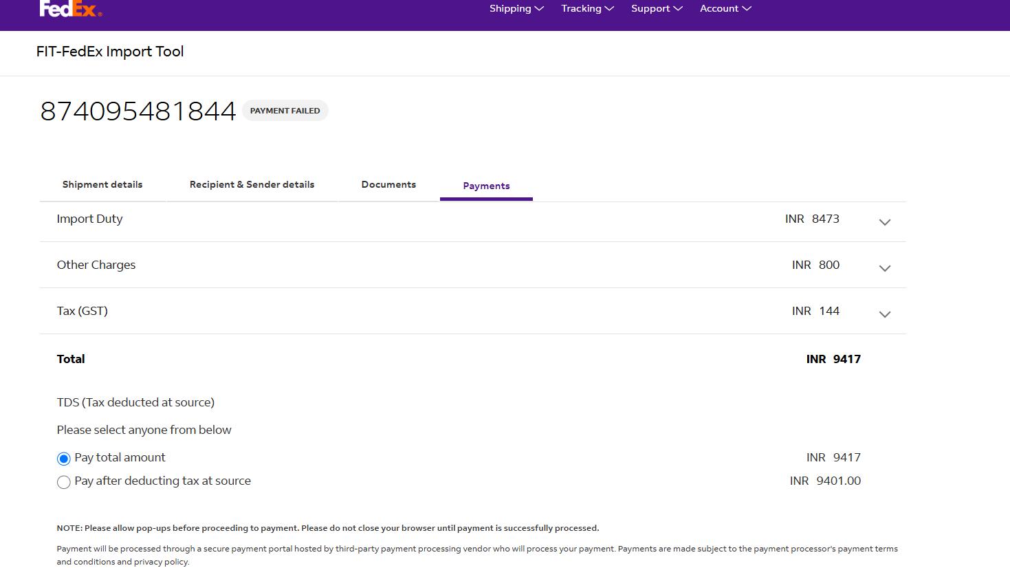
Task: Select the Payments tab
Action: 486,186
